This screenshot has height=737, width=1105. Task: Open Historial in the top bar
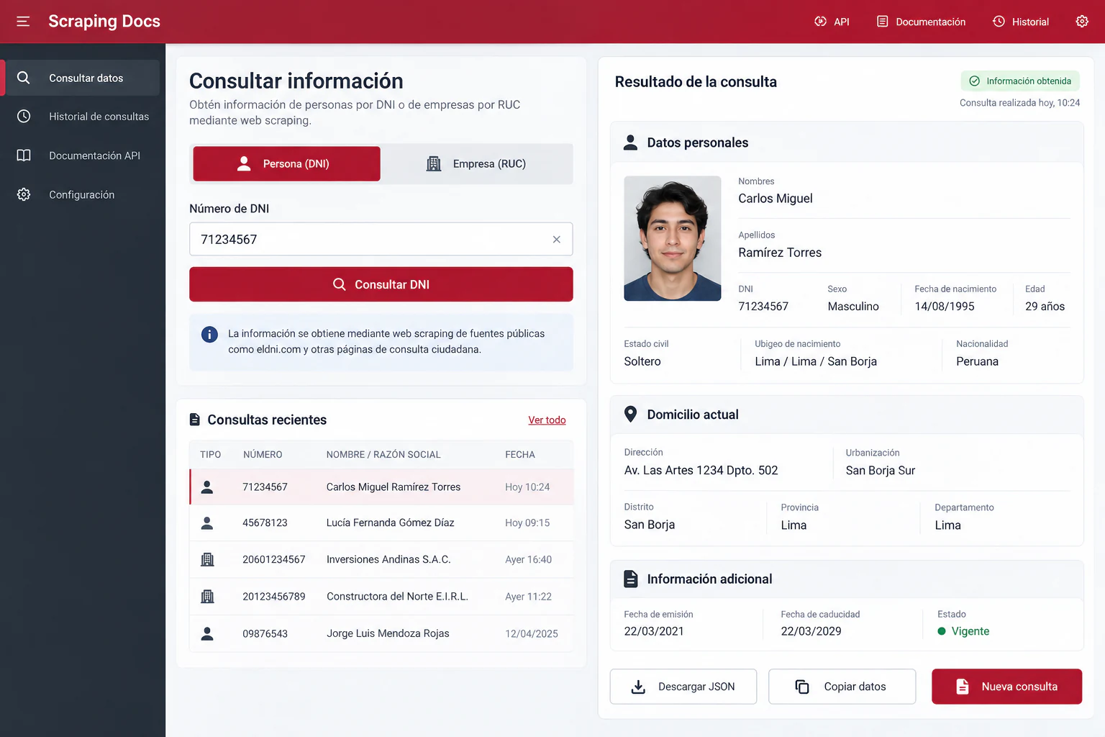pos(1020,22)
